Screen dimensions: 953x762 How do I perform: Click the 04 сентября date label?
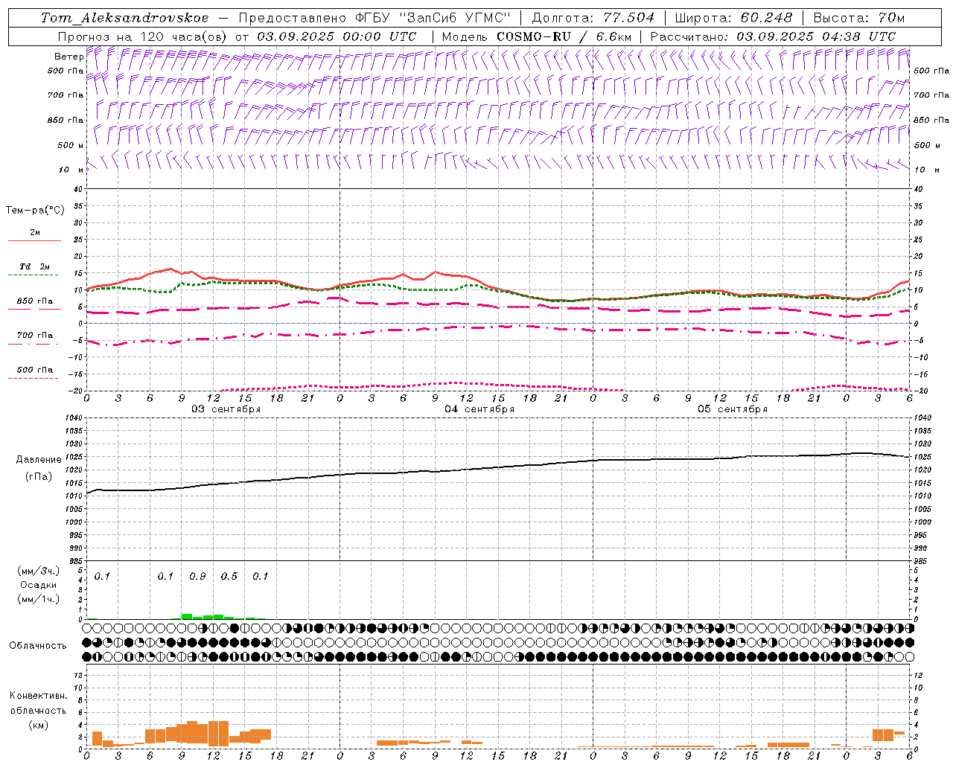[x=479, y=409]
